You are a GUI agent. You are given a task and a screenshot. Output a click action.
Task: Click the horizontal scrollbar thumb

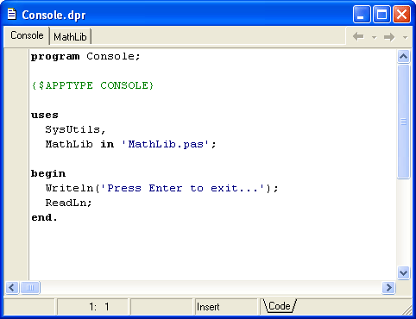30,287
